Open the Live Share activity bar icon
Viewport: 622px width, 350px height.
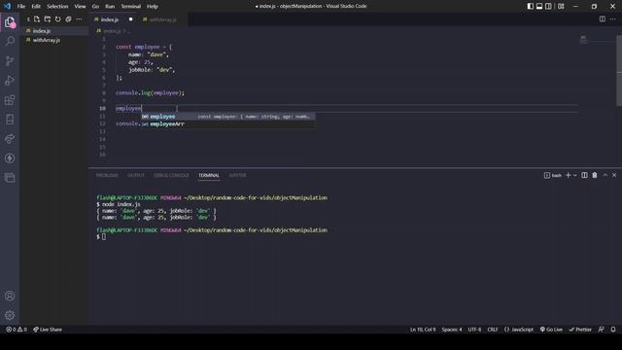click(10, 139)
